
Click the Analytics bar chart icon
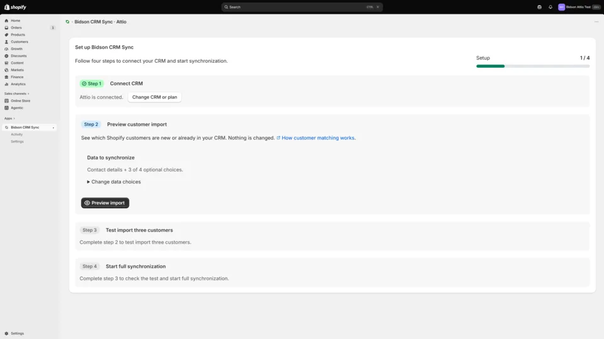pyautogui.click(x=6, y=84)
